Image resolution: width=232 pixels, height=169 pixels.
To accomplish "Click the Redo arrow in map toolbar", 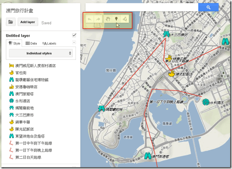I will [98, 19].
